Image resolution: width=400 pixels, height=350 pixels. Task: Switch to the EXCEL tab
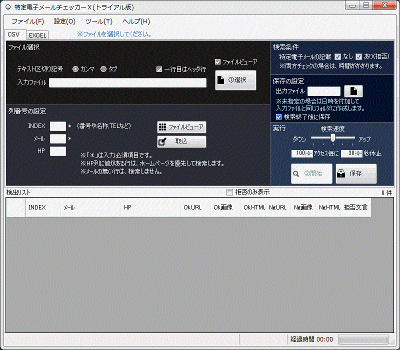[37, 35]
